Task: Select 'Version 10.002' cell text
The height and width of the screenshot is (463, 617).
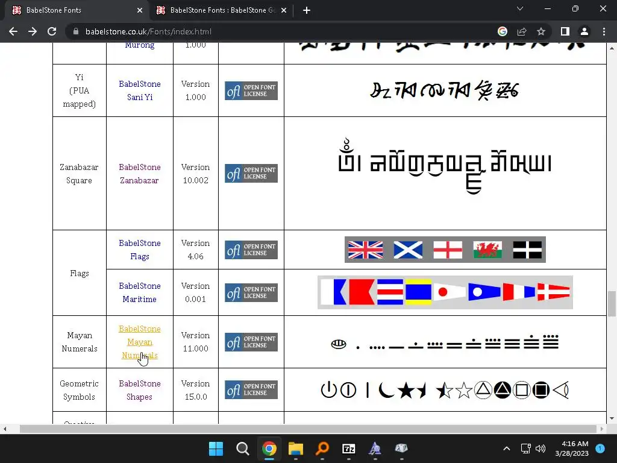Action: [x=196, y=174]
